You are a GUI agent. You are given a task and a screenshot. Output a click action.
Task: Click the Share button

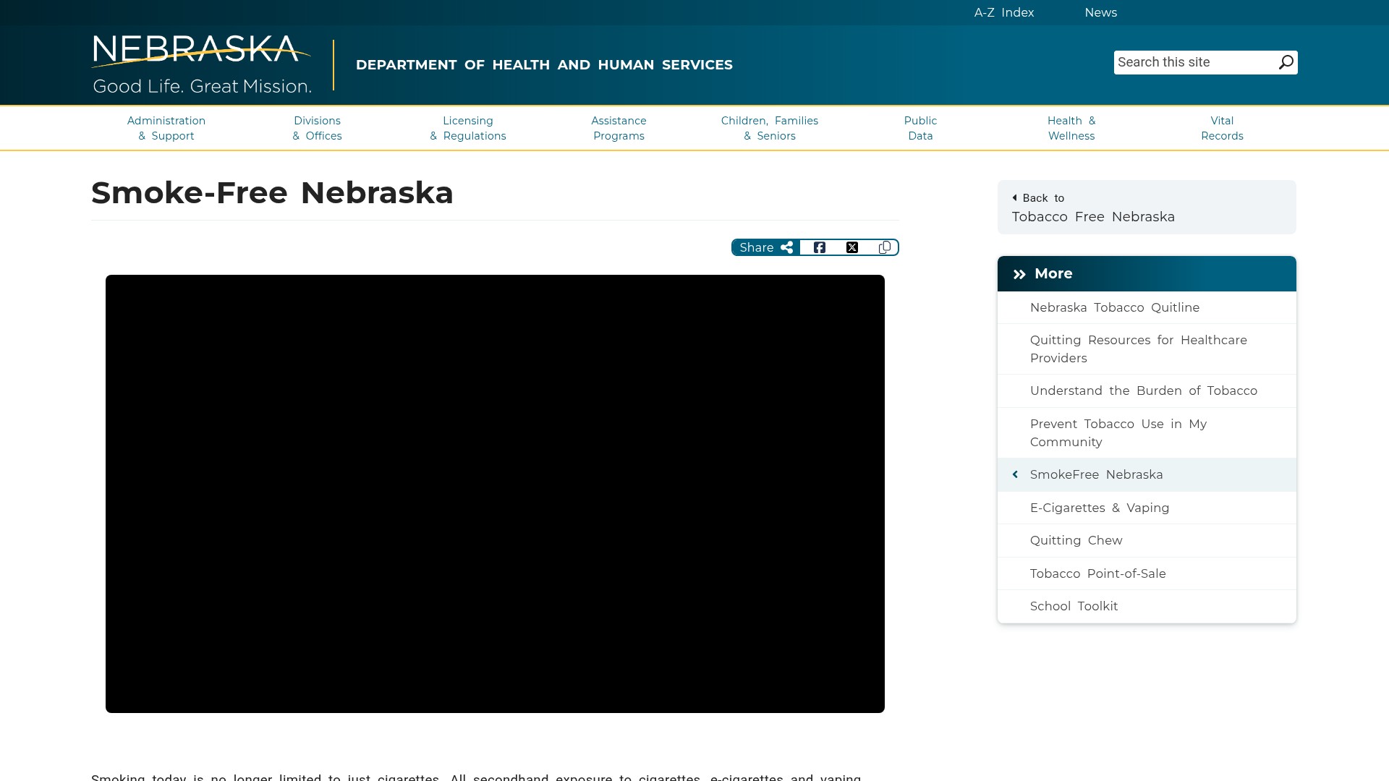click(766, 247)
